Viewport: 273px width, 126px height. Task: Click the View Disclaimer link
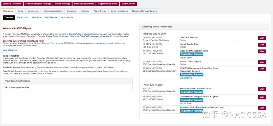pos(10,50)
